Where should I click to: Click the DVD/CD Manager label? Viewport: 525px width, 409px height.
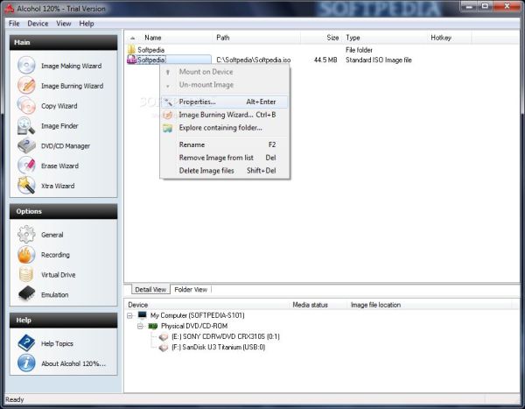pos(66,146)
